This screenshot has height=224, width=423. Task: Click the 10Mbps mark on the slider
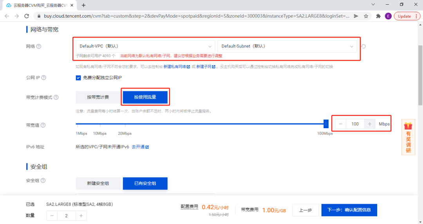(x=100, y=133)
